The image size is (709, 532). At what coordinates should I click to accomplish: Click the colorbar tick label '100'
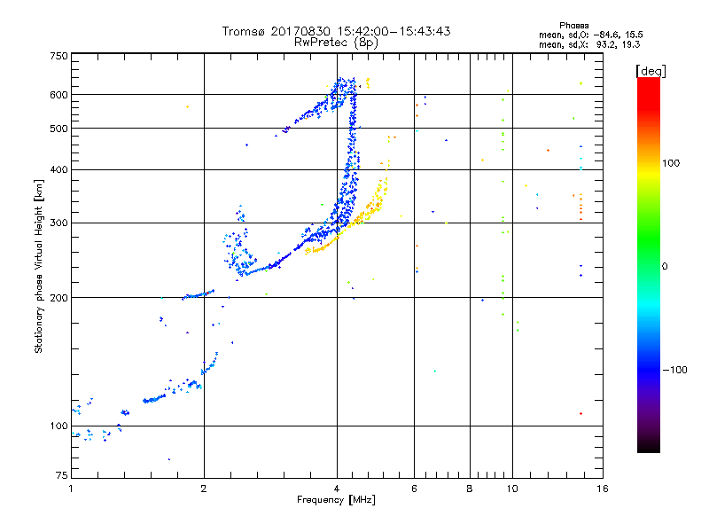click(671, 163)
